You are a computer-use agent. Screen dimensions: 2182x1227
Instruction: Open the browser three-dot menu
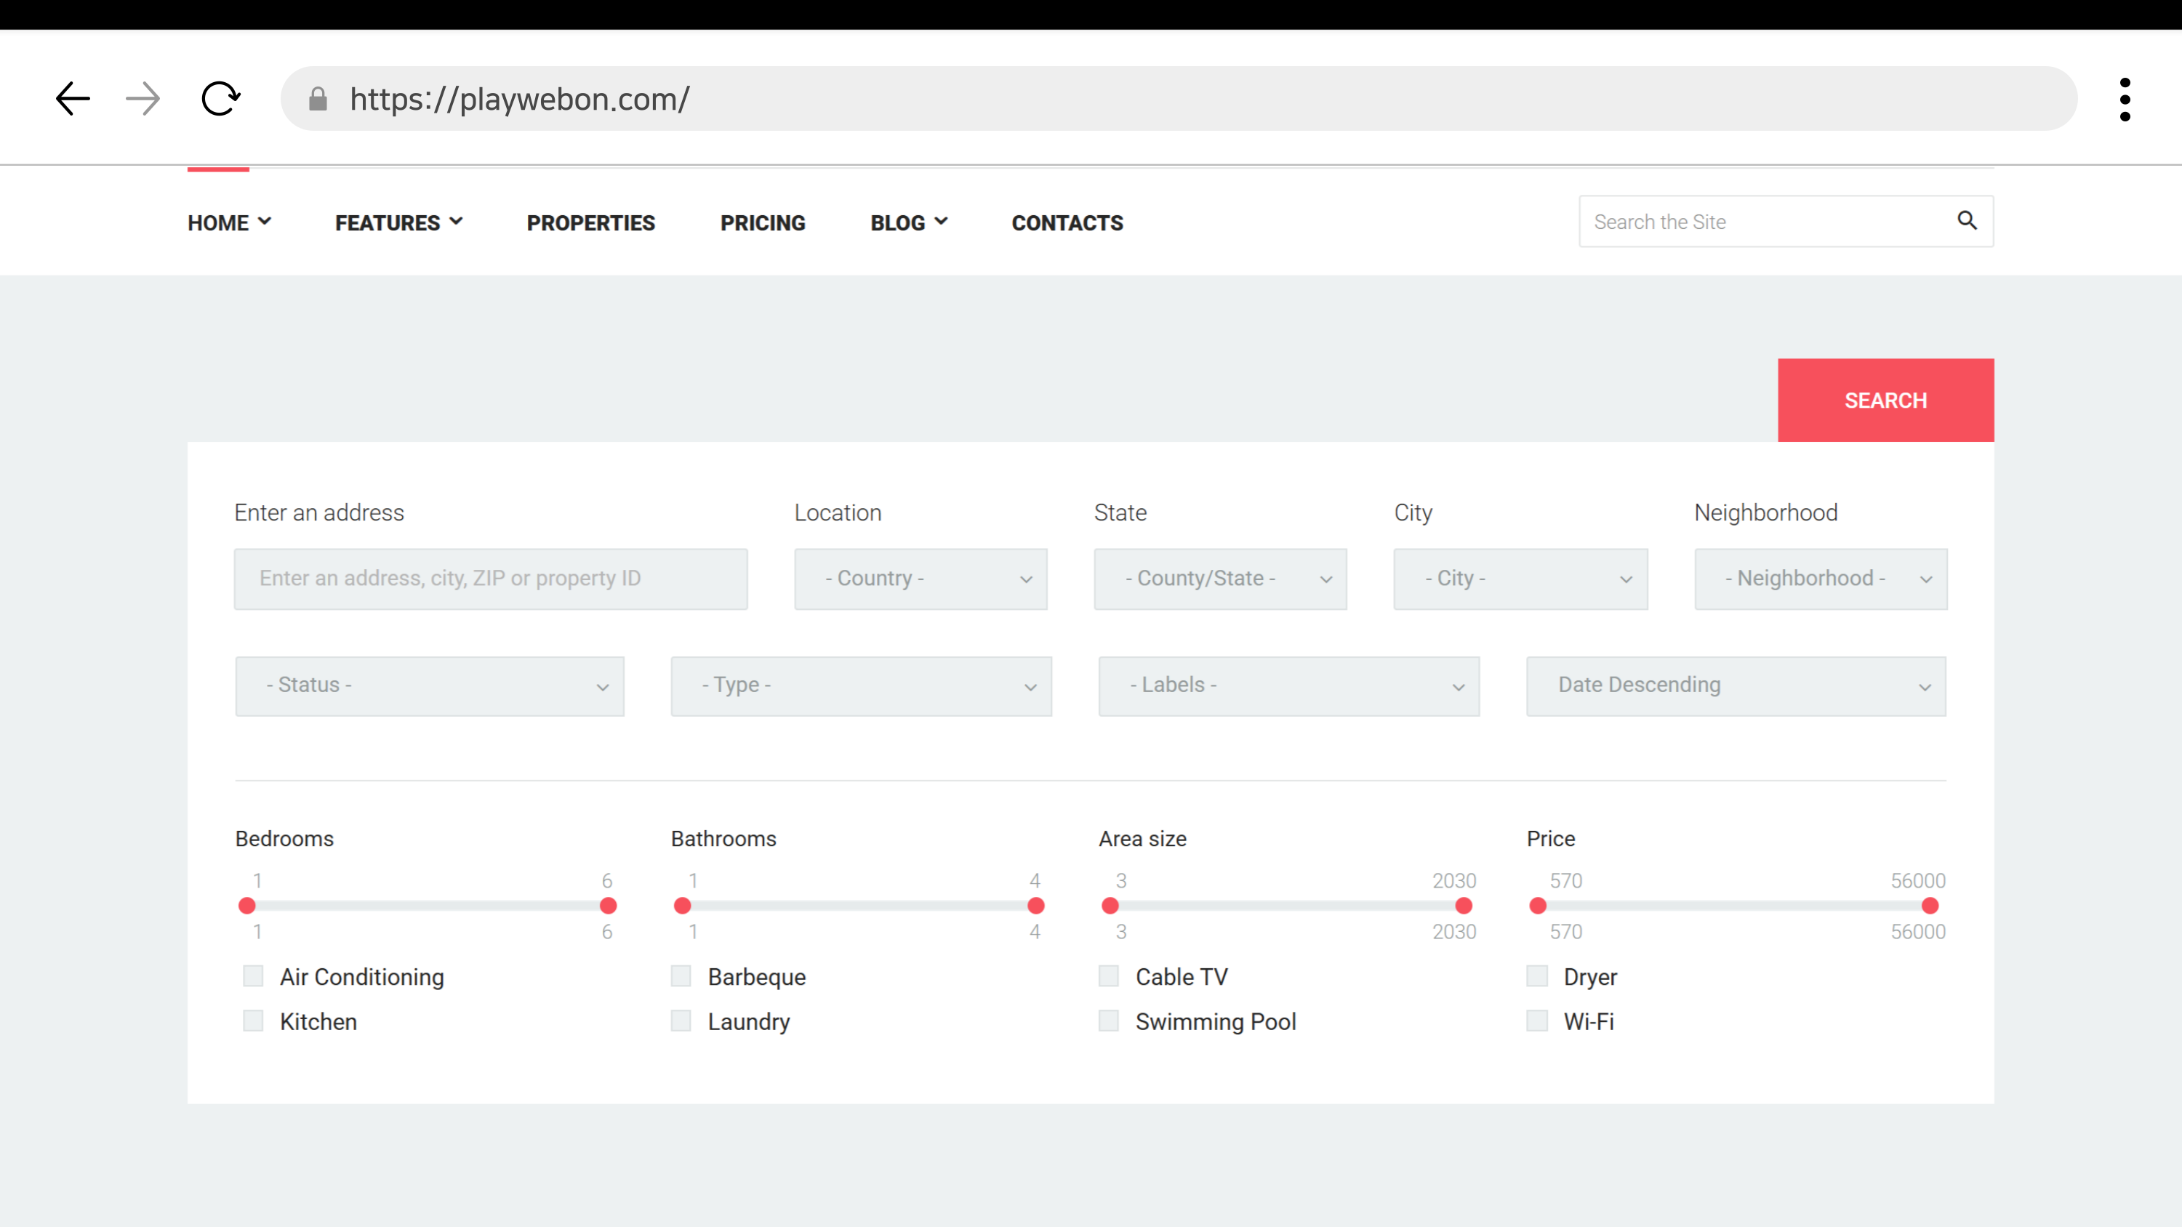coord(2125,99)
